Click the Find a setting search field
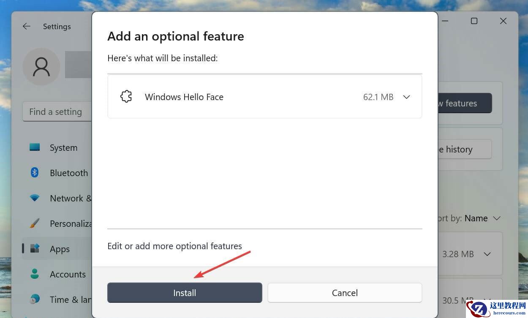 (55, 111)
